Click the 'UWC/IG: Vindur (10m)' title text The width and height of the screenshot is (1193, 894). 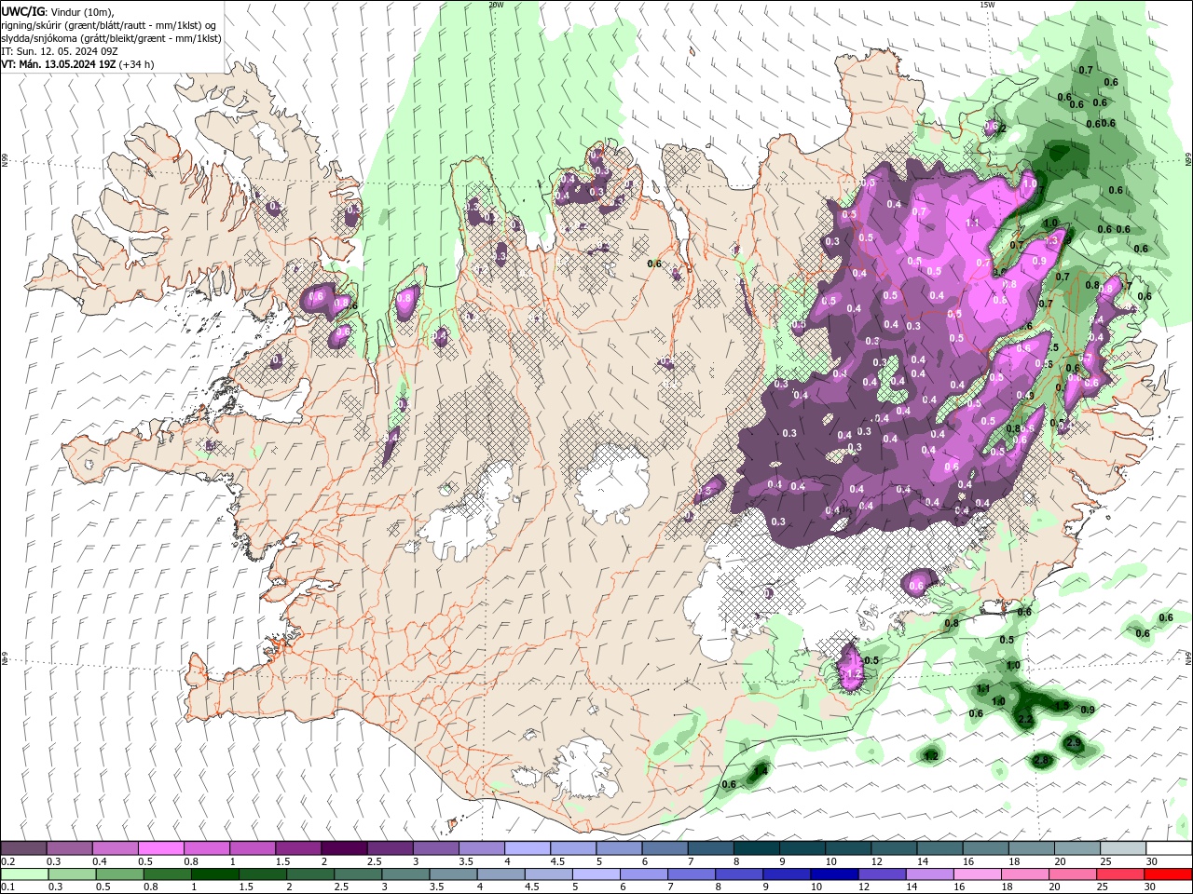(58, 11)
